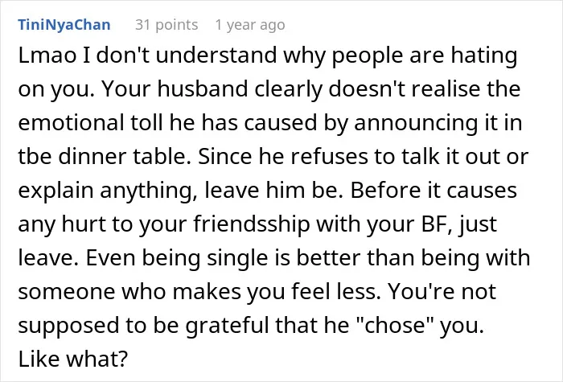Click the word 'Lmao' in the comment

(x=47, y=55)
